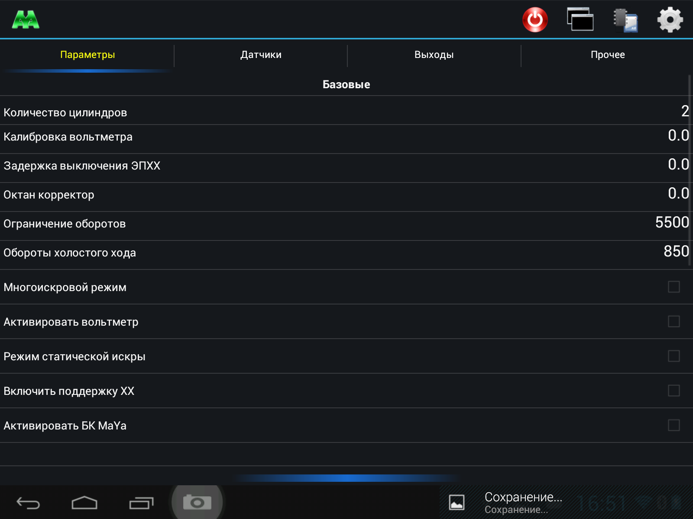Switch to the Датчики tab

pos(261,55)
